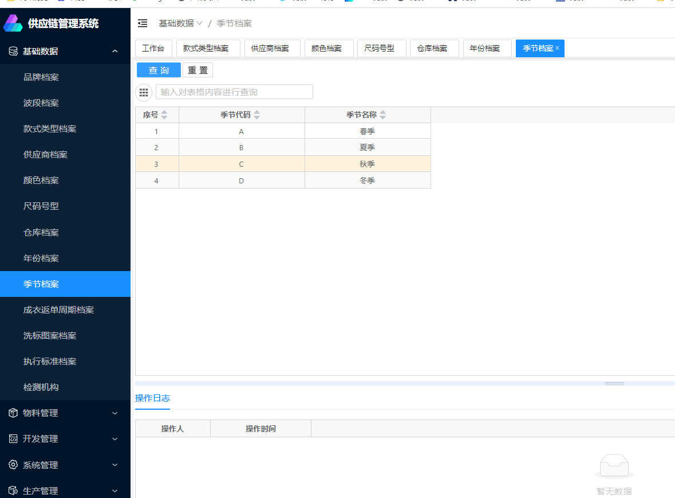
Task: Click the grid column settings icon
Action: 144,92
